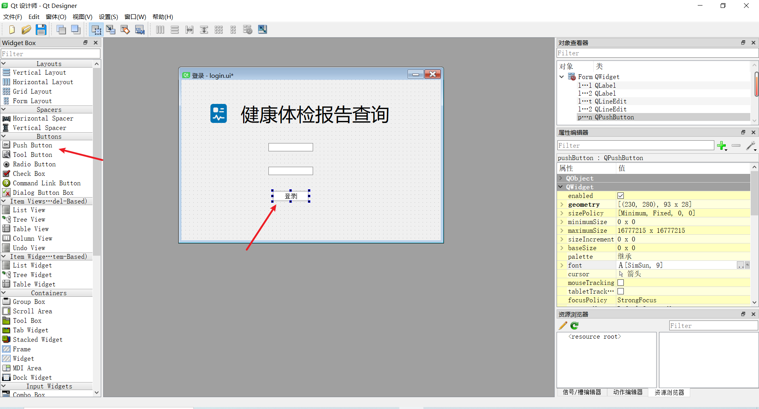Click the Adjust Size toolbar icon
Screen dimensions: 759x409
[262, 30]
